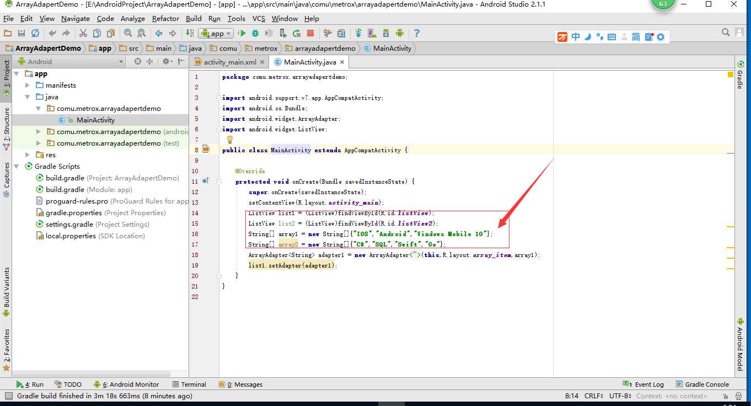The height and width of the screenshot is (406, 751).
Task: Open the 4: Run tool window button
Action: (x=30, y=384)
